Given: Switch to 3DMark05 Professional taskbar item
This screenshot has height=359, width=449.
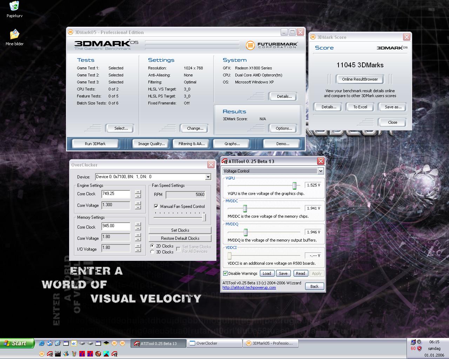Looking at the screenshot, I should (270, 344).
